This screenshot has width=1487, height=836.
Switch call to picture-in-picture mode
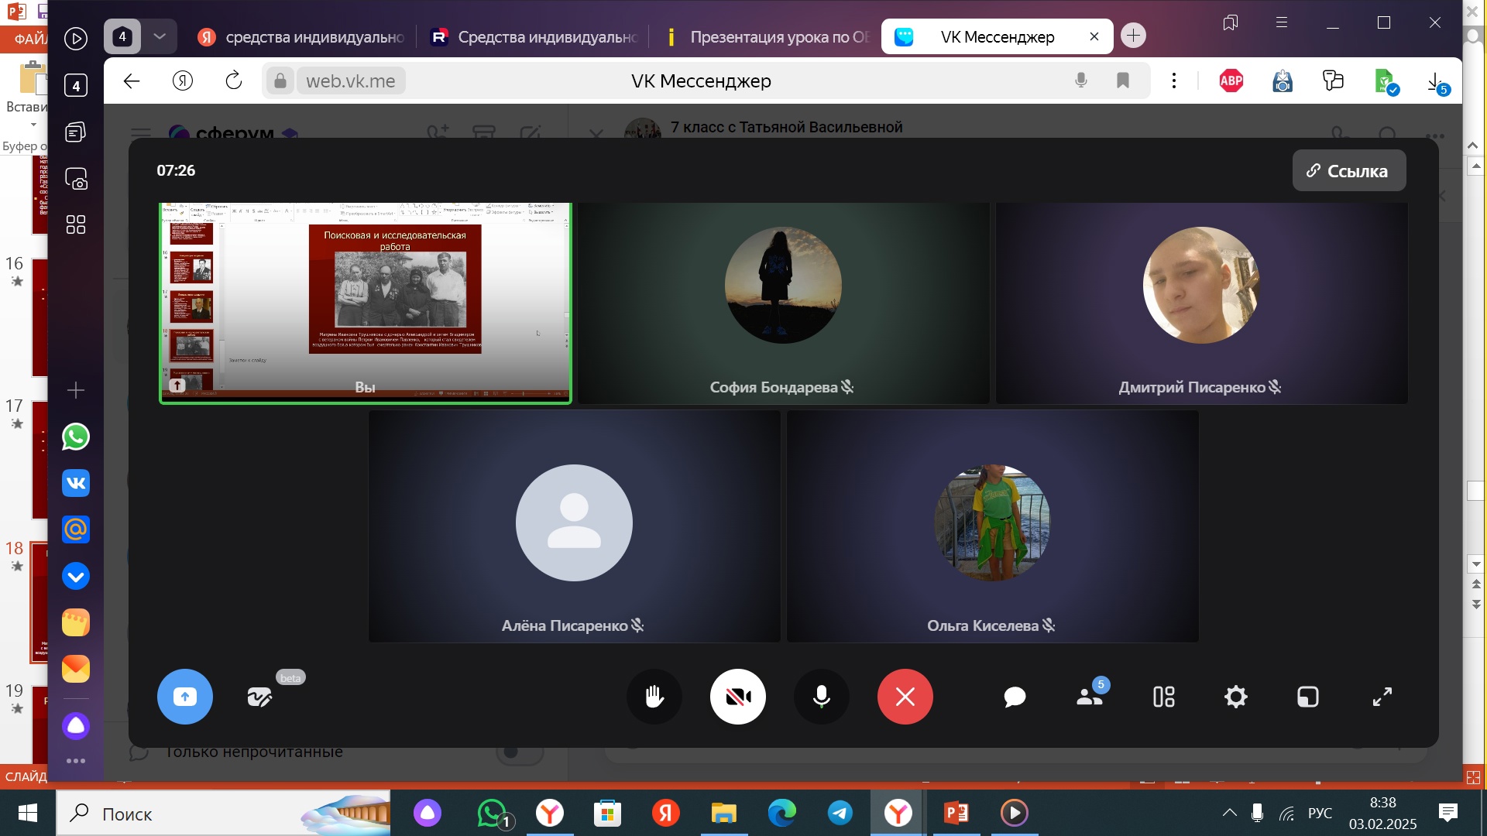(x=1308, y=697)
